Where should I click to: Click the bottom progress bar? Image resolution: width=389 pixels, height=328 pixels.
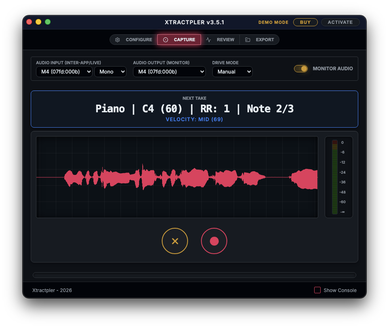coord(194,275)
